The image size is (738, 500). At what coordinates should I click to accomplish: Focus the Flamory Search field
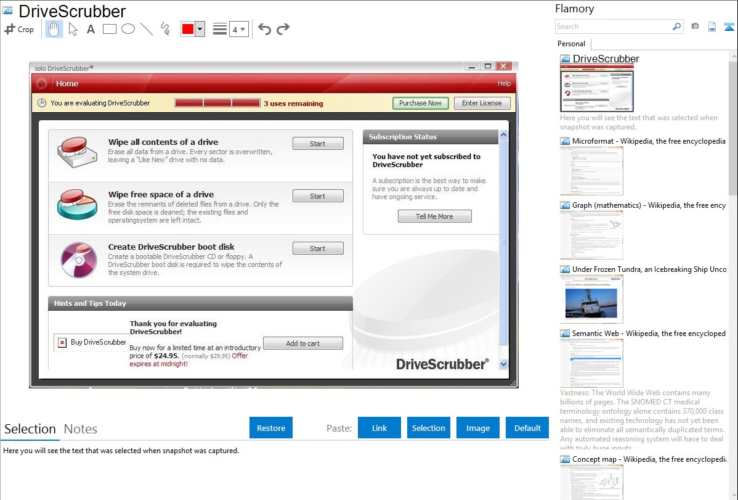pyautogui.click(x=614, y=27)
